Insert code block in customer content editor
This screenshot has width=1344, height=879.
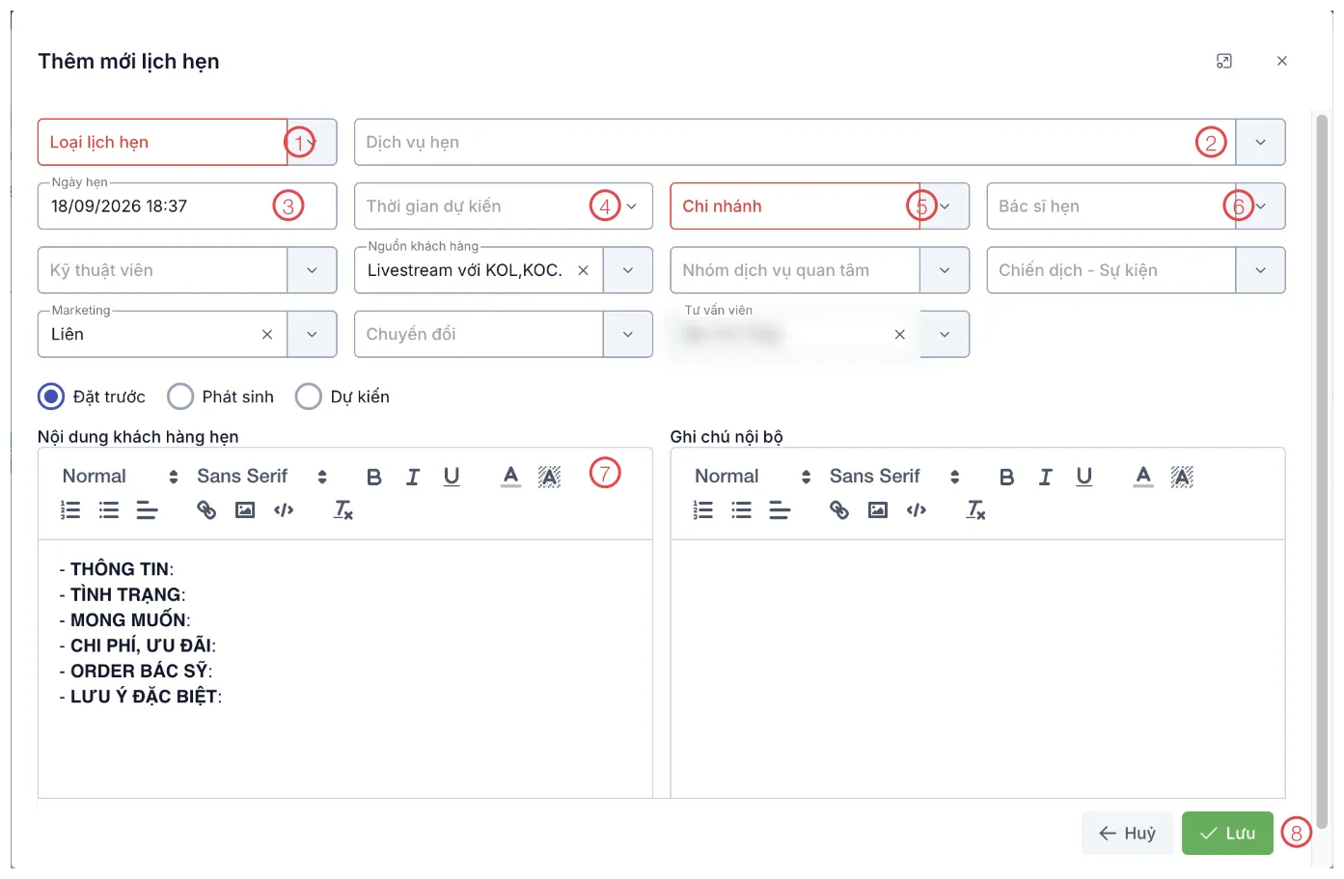[x=284, y=510]
